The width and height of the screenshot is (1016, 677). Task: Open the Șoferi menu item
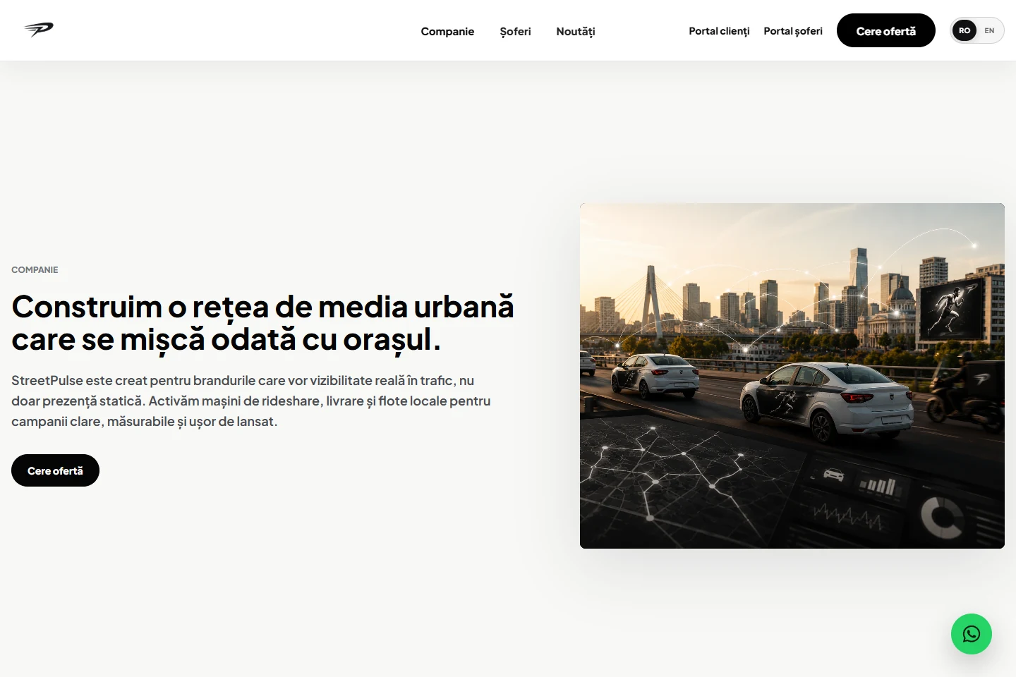515,31
